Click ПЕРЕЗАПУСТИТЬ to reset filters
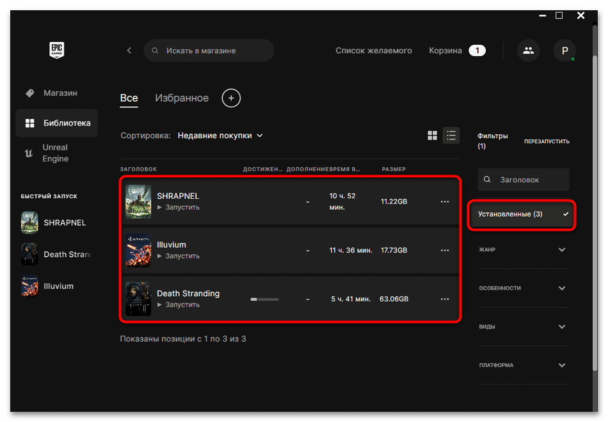608x422 pixels. (547, 141)
